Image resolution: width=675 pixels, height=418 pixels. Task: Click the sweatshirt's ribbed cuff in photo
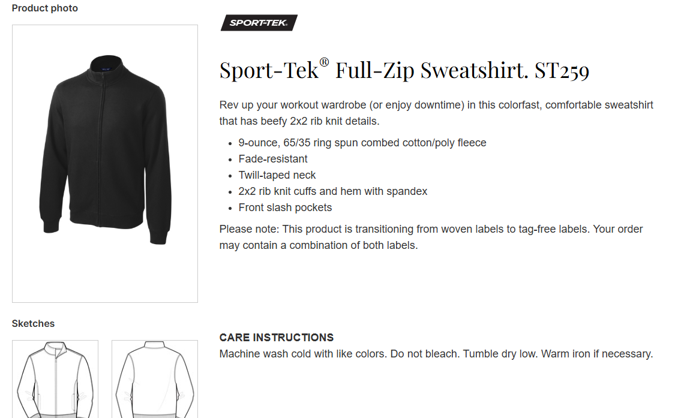pyautogui.click(x=158, y=234)
